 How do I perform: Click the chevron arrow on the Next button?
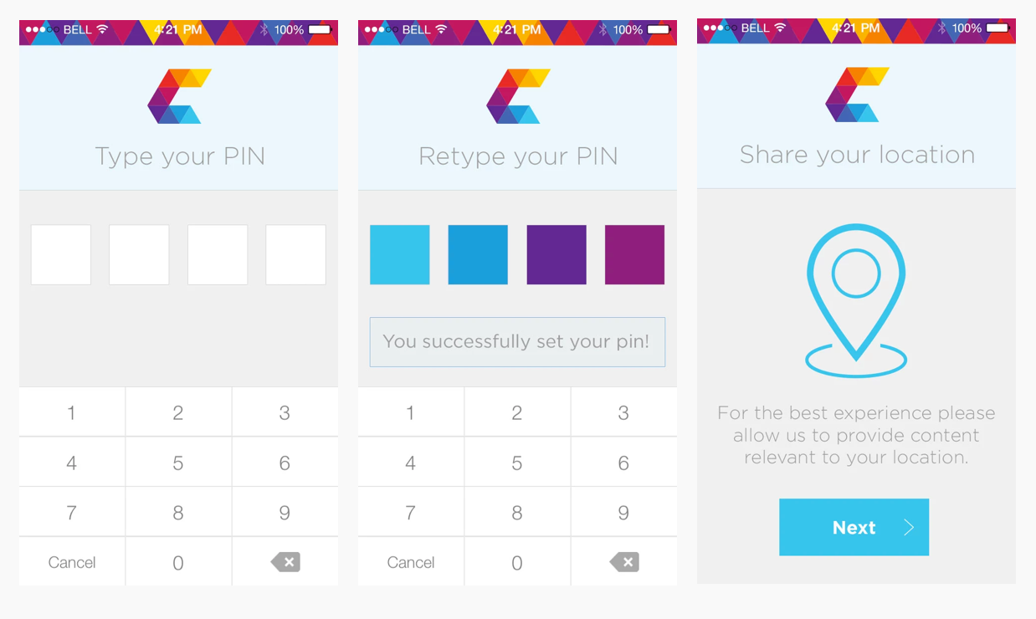click(x=909, y=528)
